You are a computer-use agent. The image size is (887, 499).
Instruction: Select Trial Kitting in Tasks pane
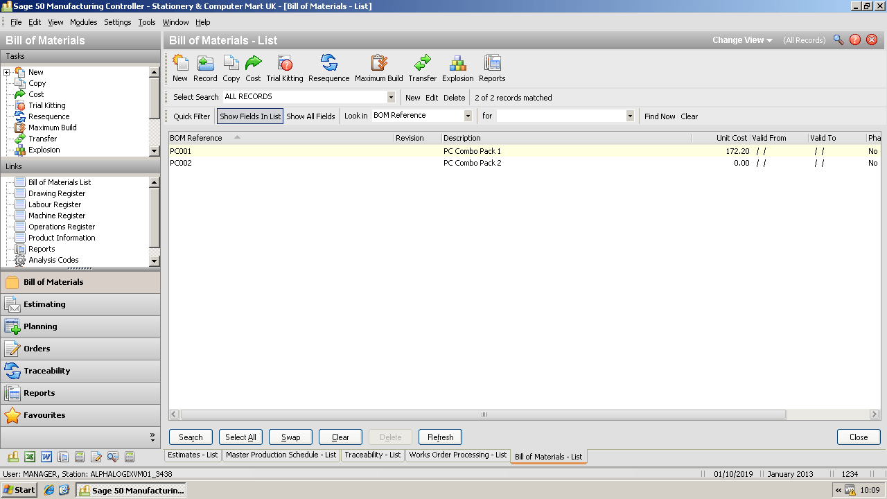point(46,105)
